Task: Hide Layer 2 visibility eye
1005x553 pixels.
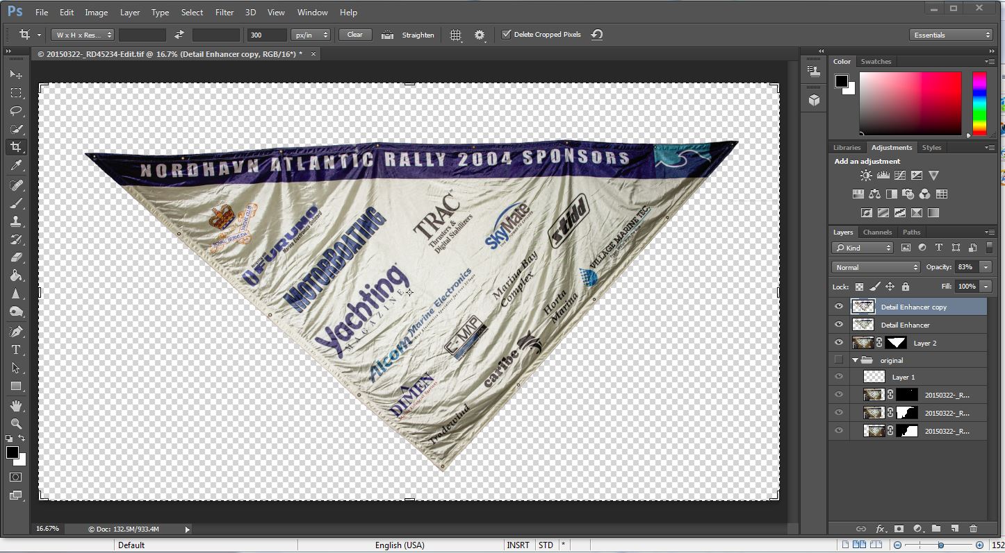Action: point(839,343)
